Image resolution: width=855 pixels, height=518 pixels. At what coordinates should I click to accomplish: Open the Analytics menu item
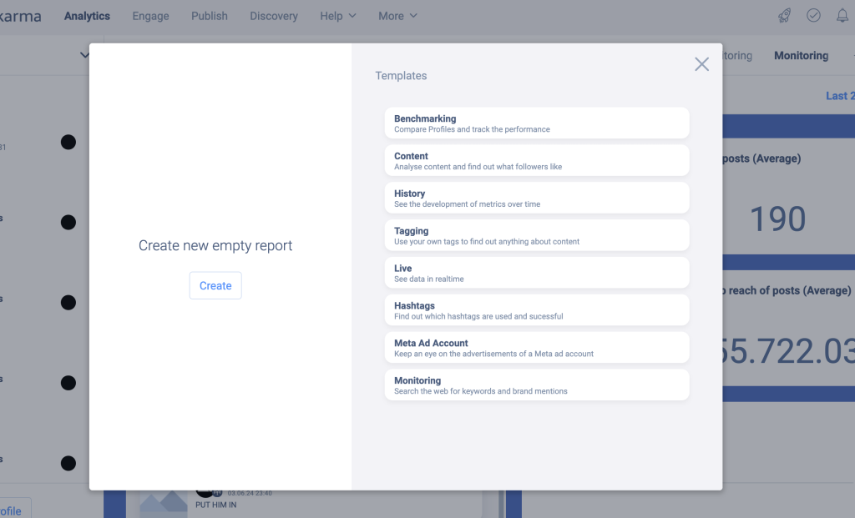coord(87,16)
